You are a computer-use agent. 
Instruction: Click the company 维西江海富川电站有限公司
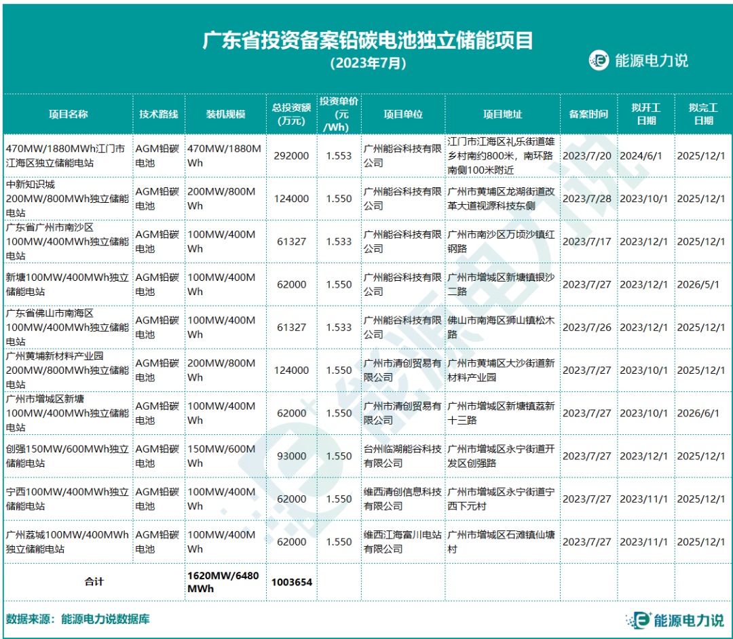(402, 542)
